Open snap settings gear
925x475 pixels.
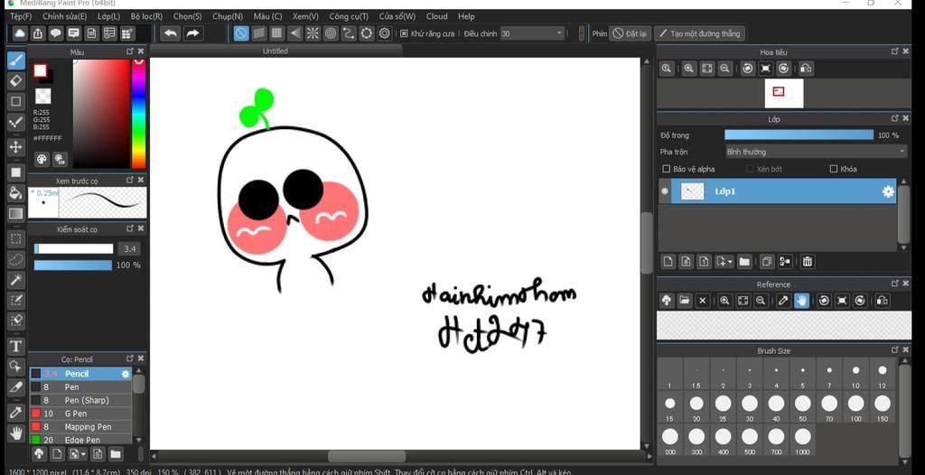[x=385, y=33]
